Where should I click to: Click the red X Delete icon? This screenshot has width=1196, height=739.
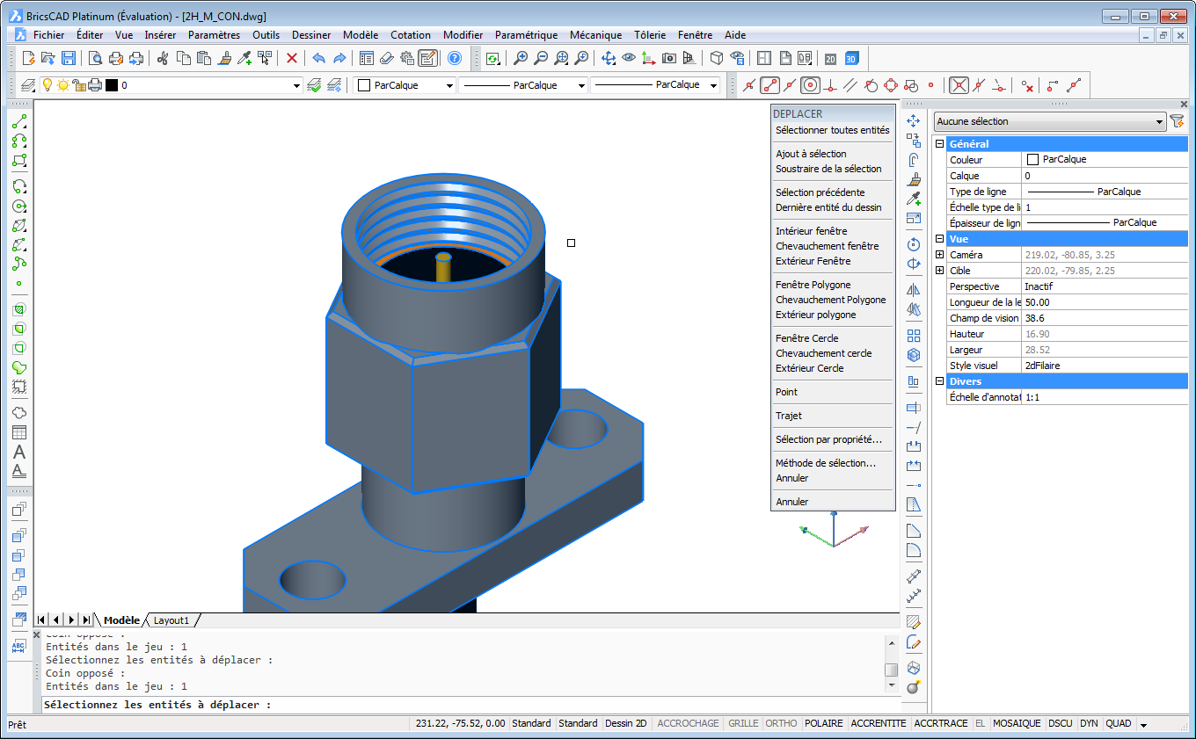tap(292, 58)
